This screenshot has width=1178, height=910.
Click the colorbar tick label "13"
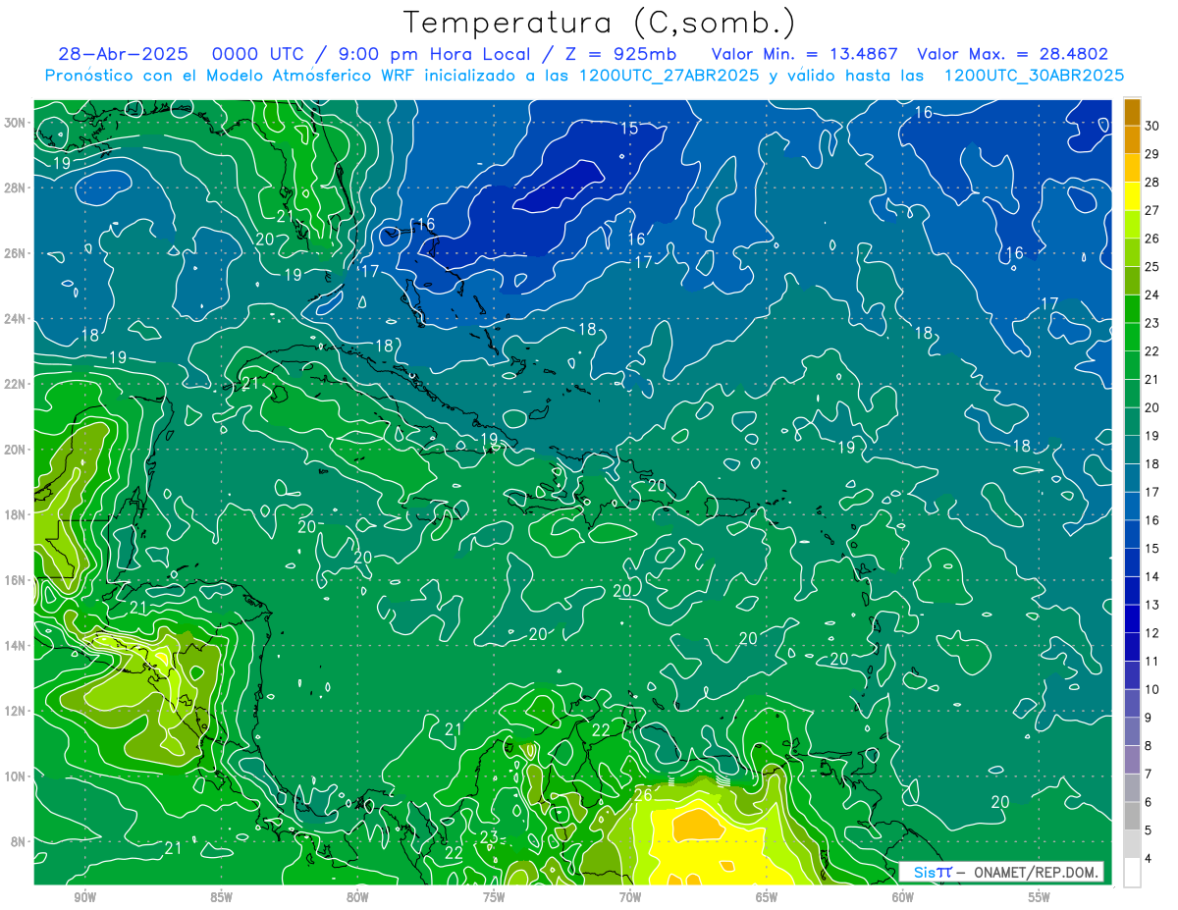click(1152, 605)
